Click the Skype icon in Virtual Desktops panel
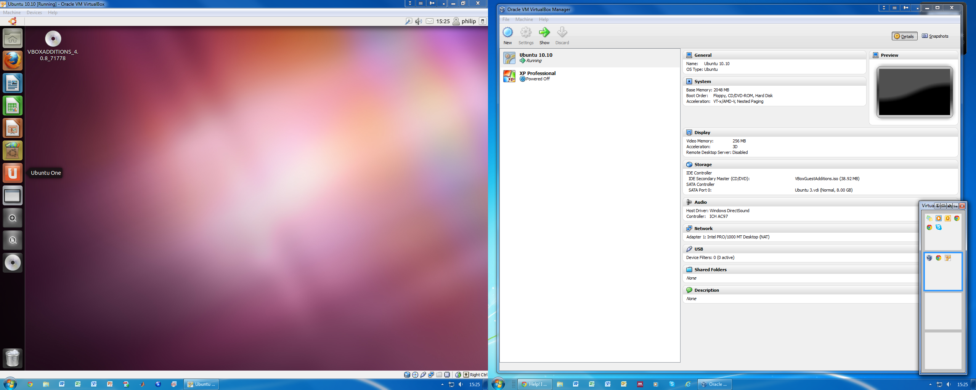This screenshot has width=976, height=390. (939, 227)
